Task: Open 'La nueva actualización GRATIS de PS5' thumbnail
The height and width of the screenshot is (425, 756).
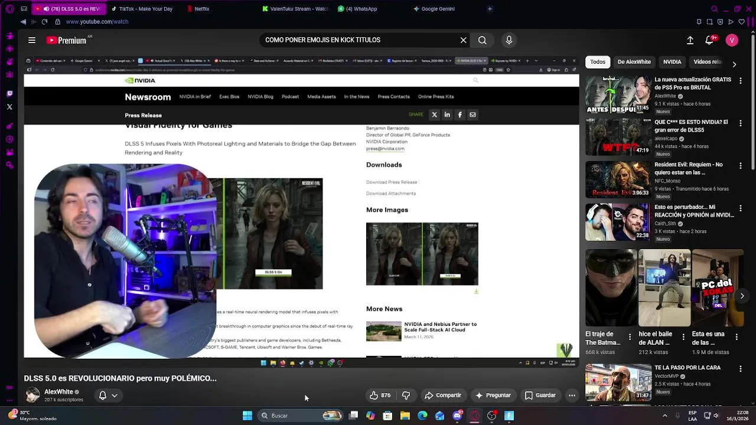Action: tap(618, 94)
